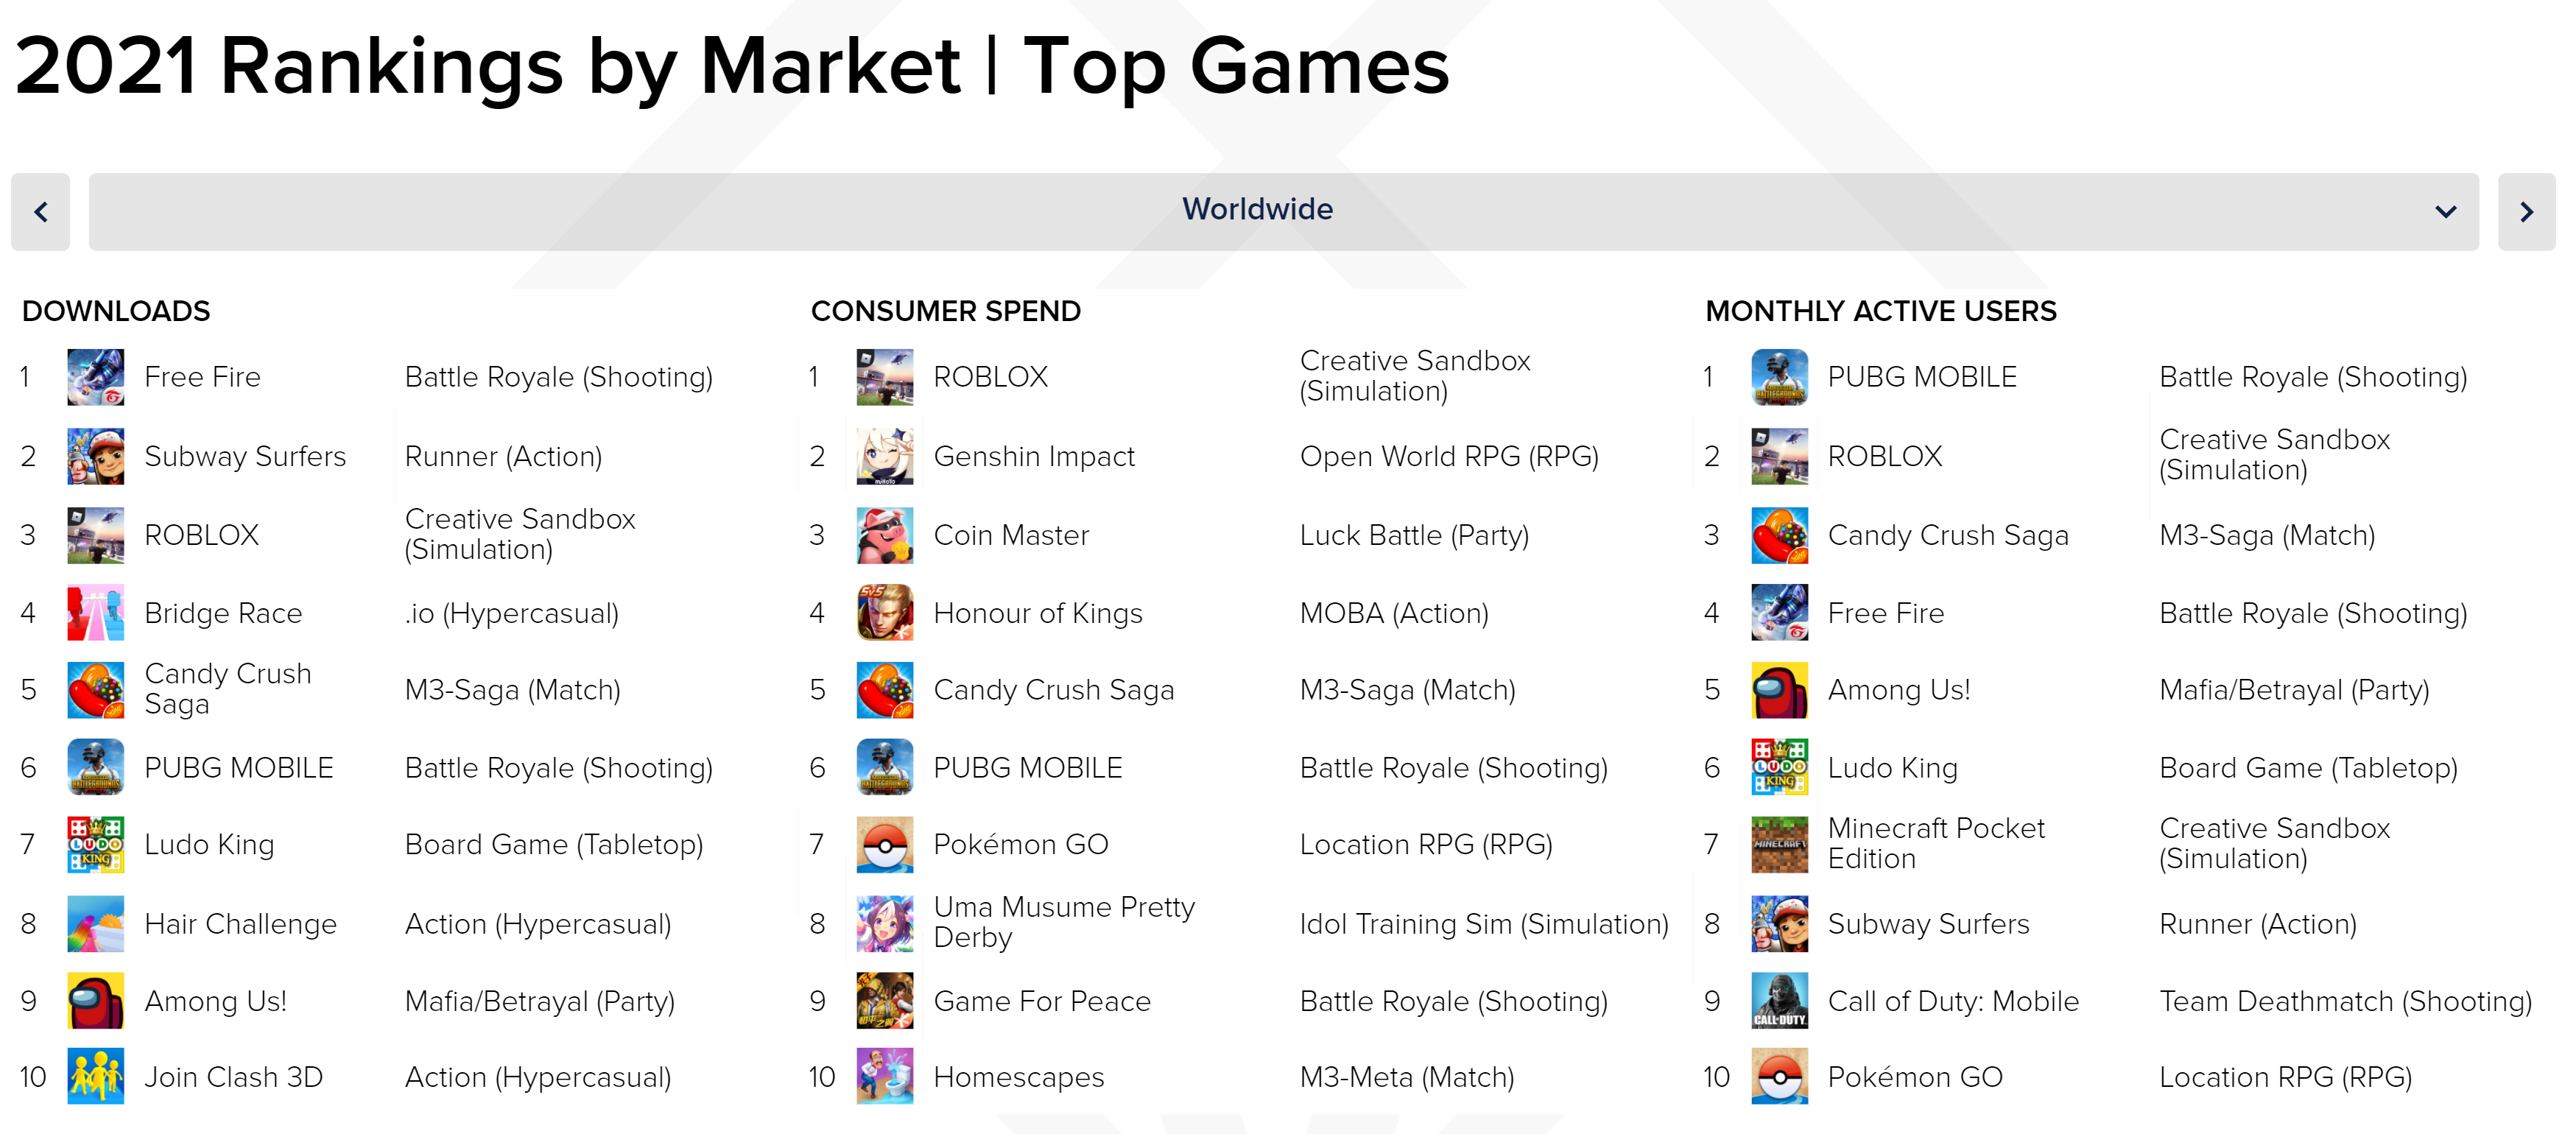The height and width of the screenshot is (1134, 2576).
Task: Click the Hair Challenge game icon
Action: pos(95,924)
